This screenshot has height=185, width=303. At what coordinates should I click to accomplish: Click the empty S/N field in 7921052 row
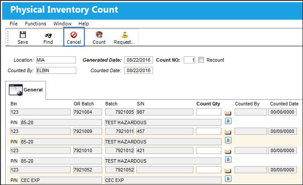[x=164, y=170]
